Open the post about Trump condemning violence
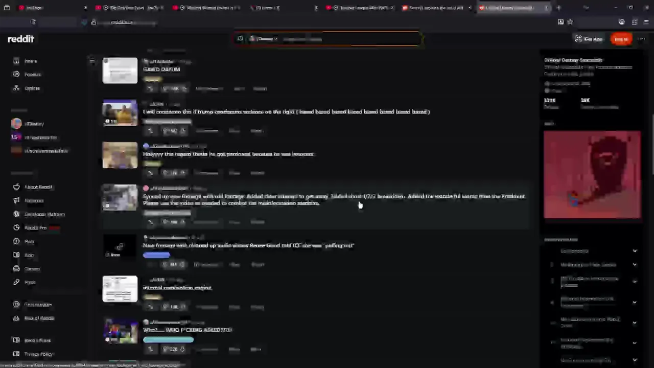Viewport: 654px width, 368px height. point(286,111)
